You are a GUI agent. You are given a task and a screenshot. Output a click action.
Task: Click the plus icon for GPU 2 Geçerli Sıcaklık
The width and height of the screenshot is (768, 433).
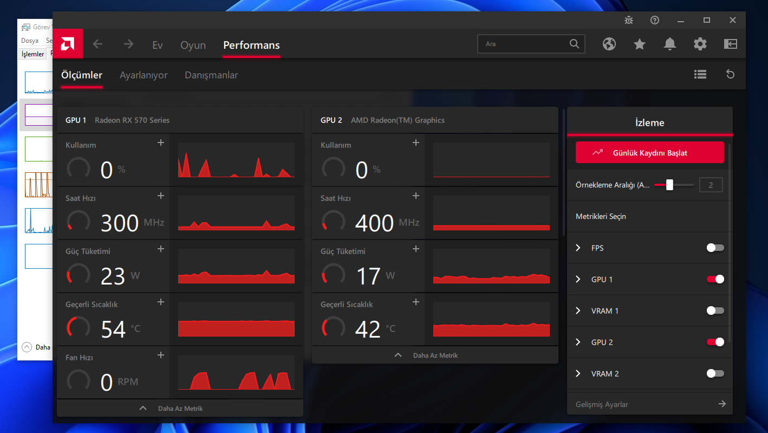click(416, 302)
